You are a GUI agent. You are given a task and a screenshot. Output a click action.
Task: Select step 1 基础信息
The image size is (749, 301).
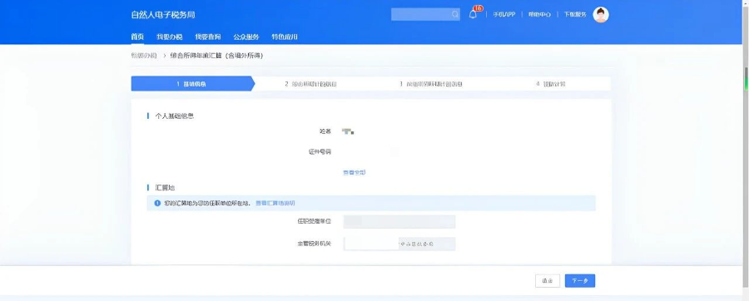[x=193, y=83]
